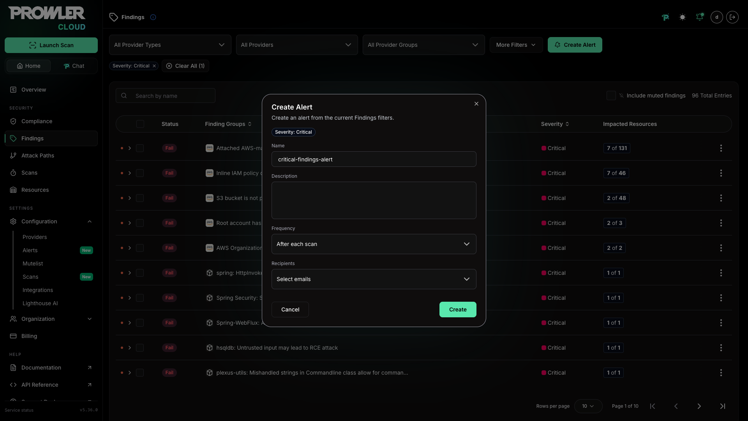748x421 pixels.
Task: Open row actions for the 7 of 131 row
Action: (x=721, y=148)
